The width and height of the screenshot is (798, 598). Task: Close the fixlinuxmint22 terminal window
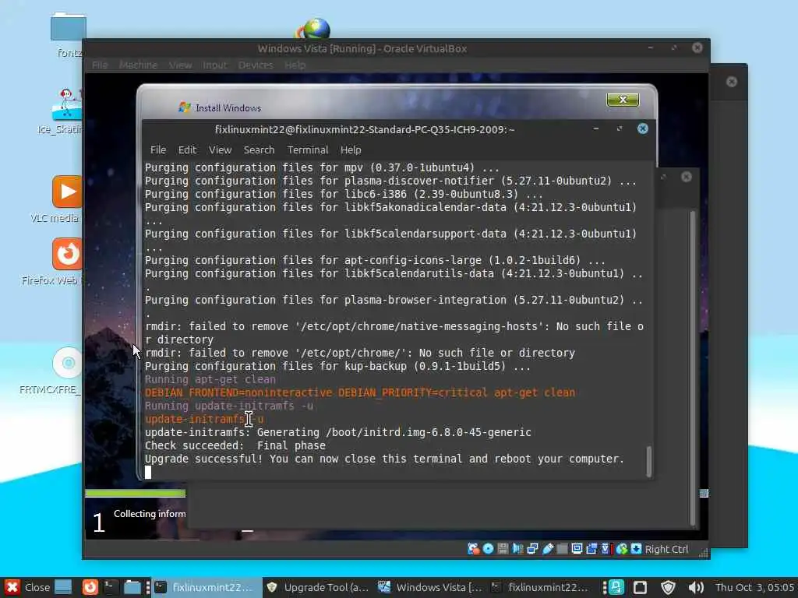click(643, 128)
